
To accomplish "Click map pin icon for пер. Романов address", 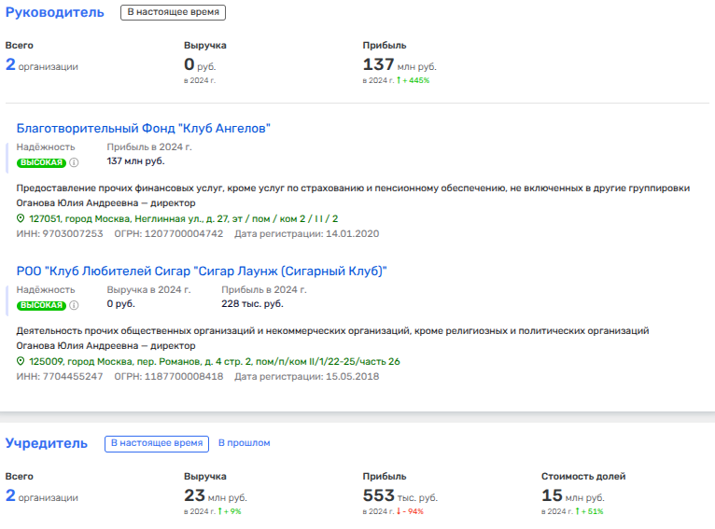I will [21, 361].
